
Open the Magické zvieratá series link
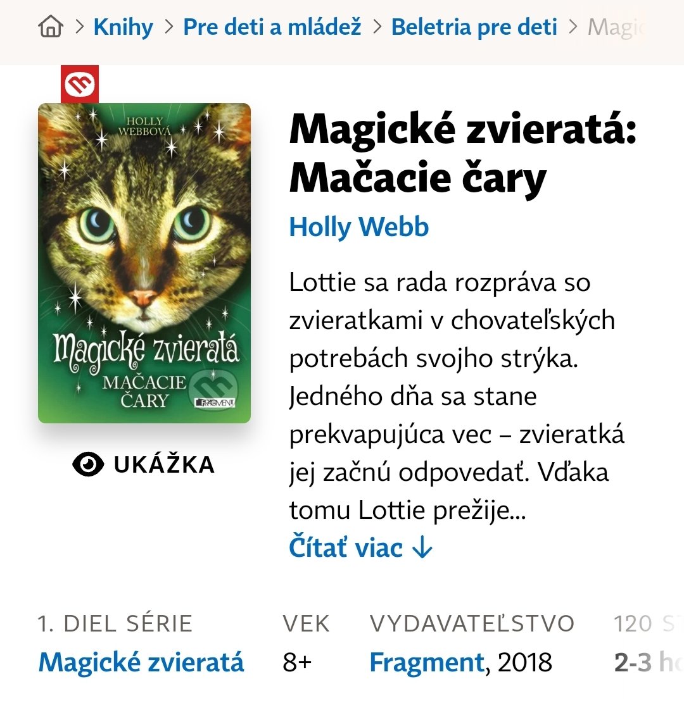(141, 662)
